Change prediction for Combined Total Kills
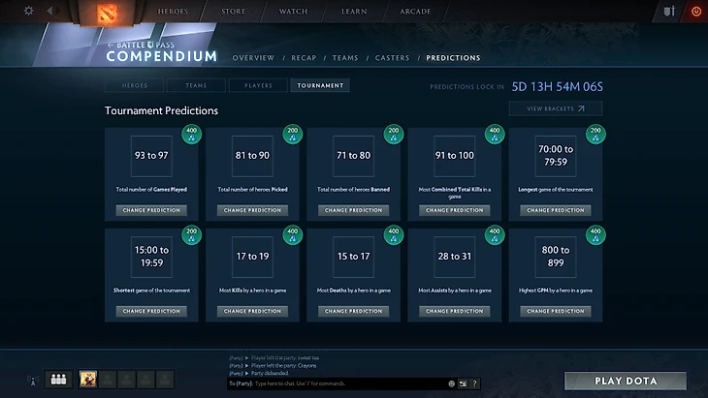 455,210
